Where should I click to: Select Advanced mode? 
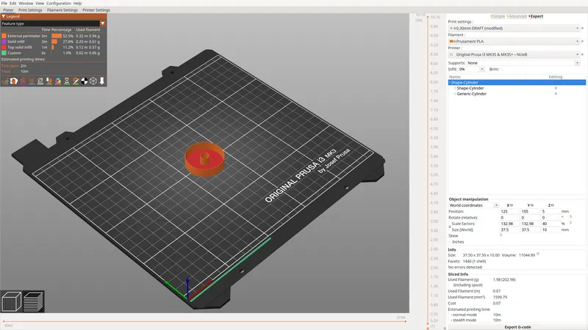[517, 16]
